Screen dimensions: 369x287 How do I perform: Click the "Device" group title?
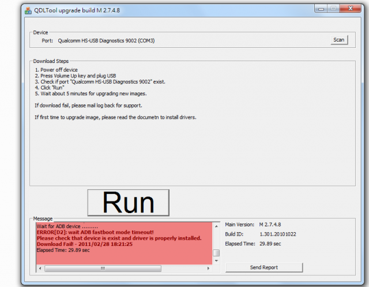pyautogui.click(x=40, y=32)
